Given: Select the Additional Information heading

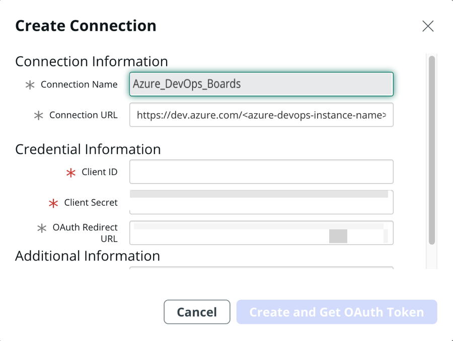Looking at the screenshot, I should (x=88, y=256).
